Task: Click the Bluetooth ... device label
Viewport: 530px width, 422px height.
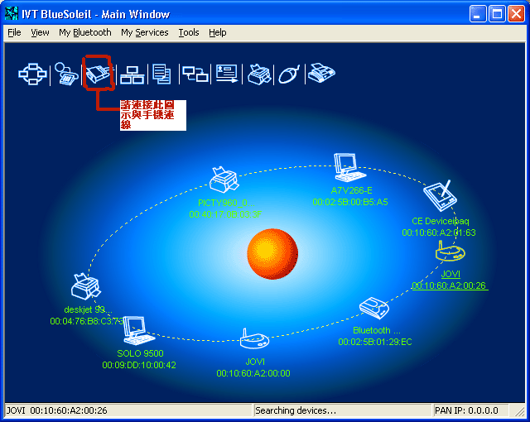Action: [x=376, y=330]
